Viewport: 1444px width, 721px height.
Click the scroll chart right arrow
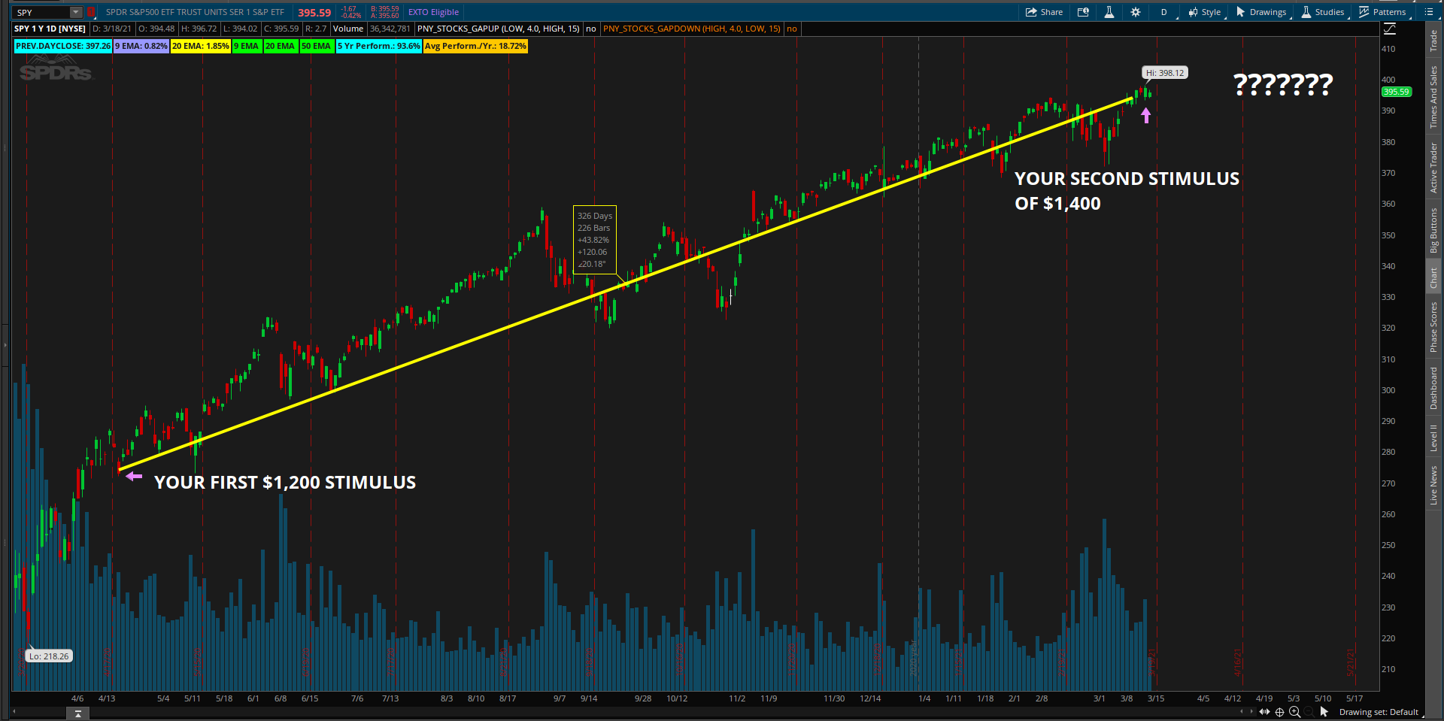1251,711
